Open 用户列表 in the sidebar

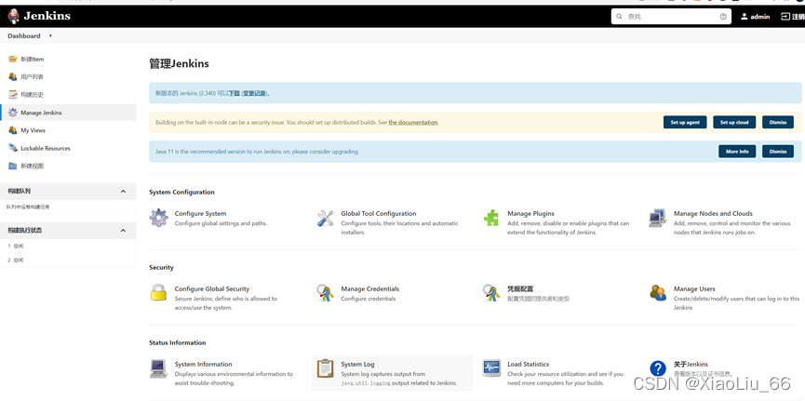33,77
